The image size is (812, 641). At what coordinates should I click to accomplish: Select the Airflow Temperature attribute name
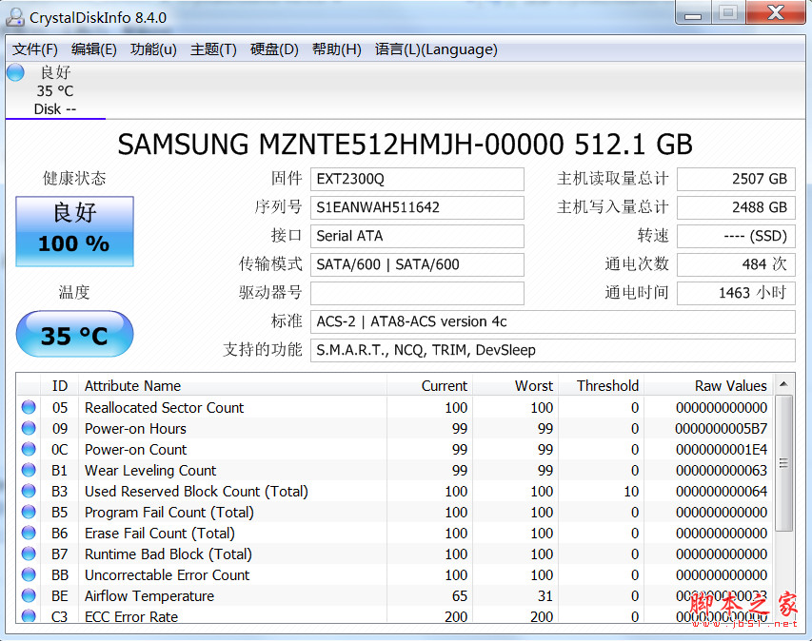149,596
